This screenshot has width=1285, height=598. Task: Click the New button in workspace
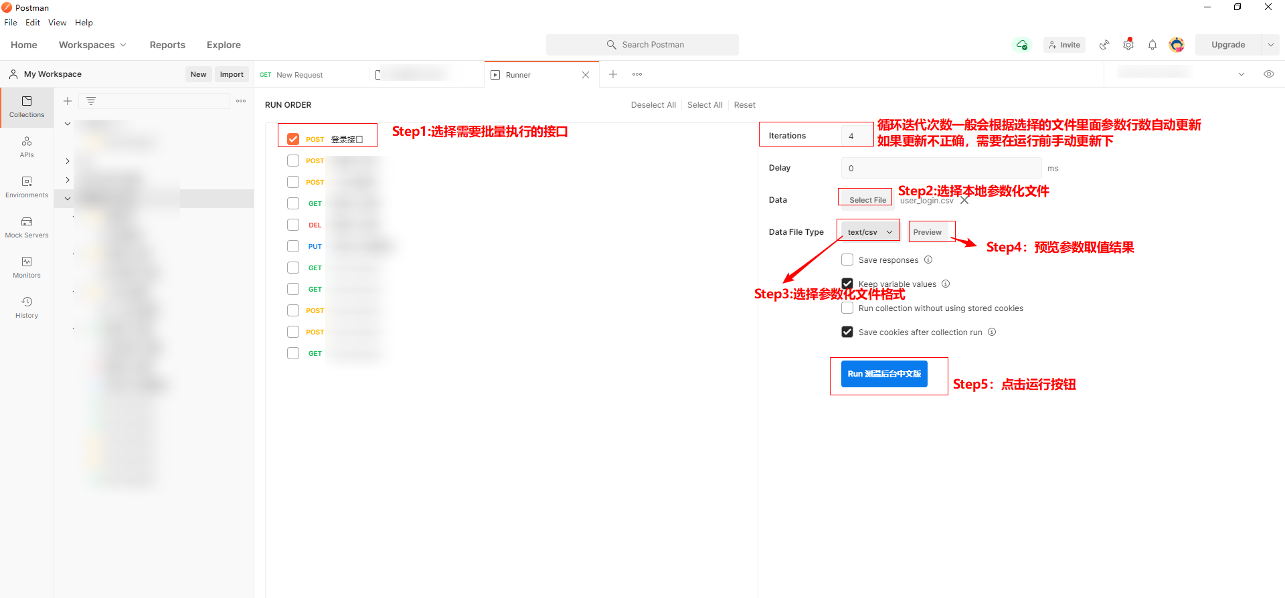coord(198,74)
